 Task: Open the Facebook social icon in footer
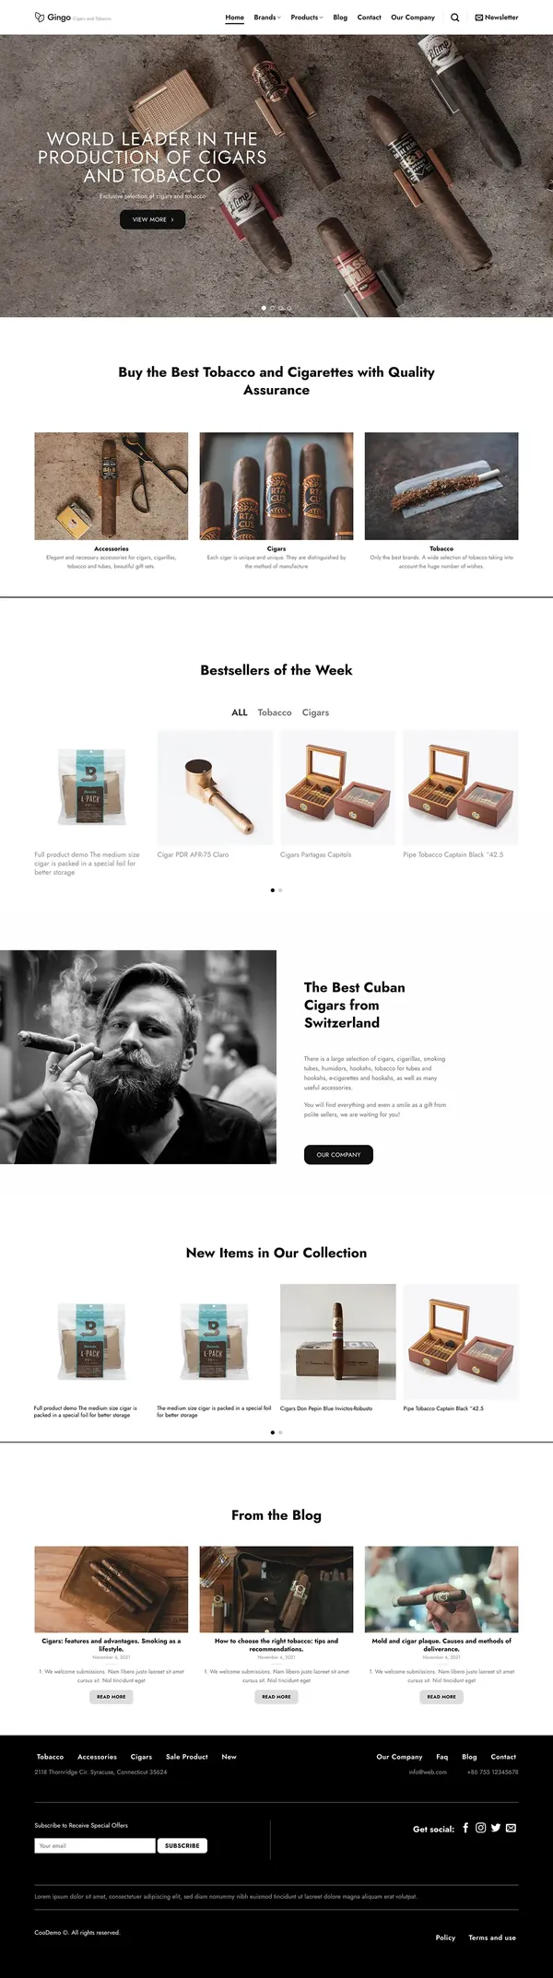[x=465, y=1827]
